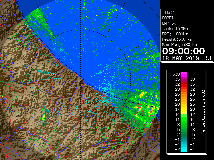
Task: Select the 'CAPPI' product type text
Action: (168, 18)
